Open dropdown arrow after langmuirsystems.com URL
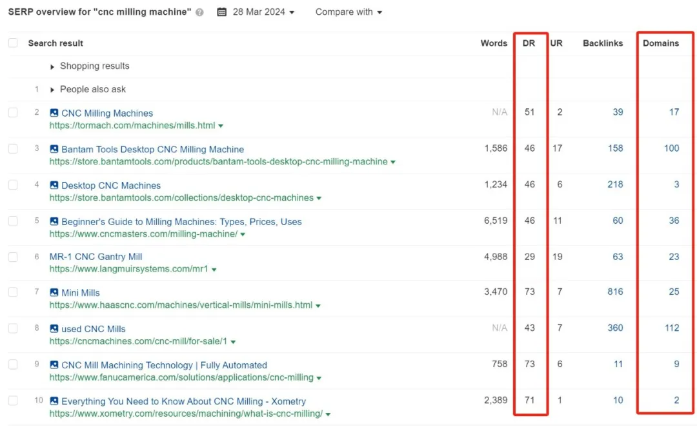Viewport: 697px width, 427px height. click(x=214, y=270)
